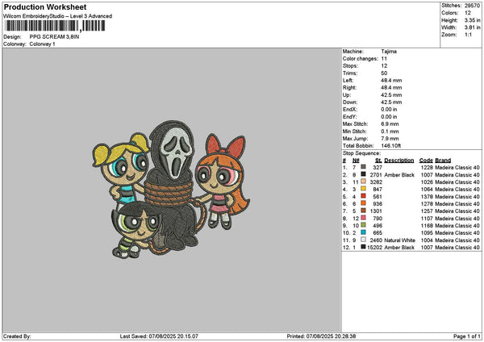The width and height of the screenshot is (484, 342).
Task: Click the 'Total Bobbin:' value 146.10ft
Action: click(x=390, y=146)
